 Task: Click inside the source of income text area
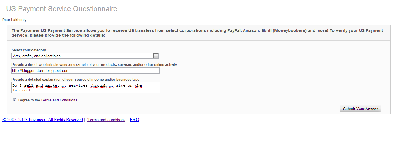click(x=86, y=88)
